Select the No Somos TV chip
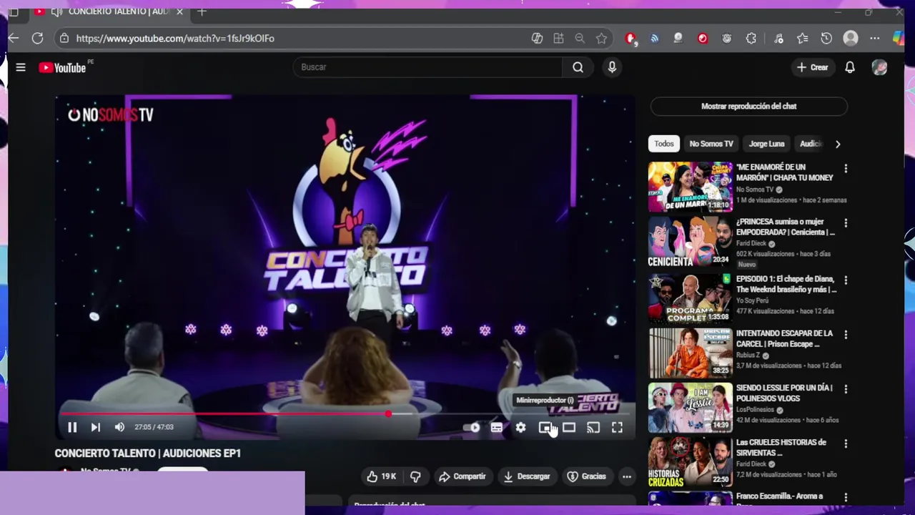 point(711,144)
